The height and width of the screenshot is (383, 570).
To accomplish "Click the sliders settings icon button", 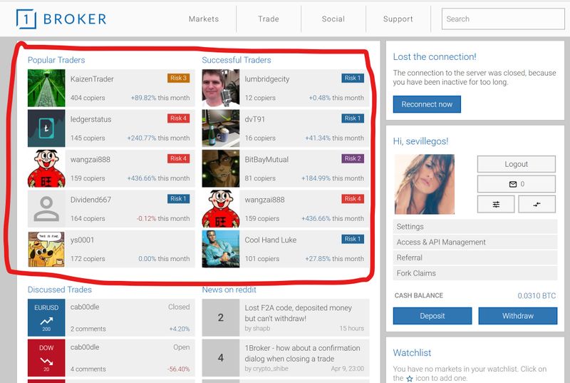I will tap(496, 204).
